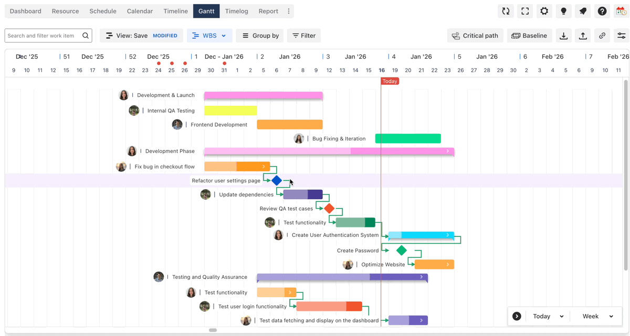Toggle Critical path highlighting
Image resolution: width=630 pixels, height=336 pixels.
[475, 36]
